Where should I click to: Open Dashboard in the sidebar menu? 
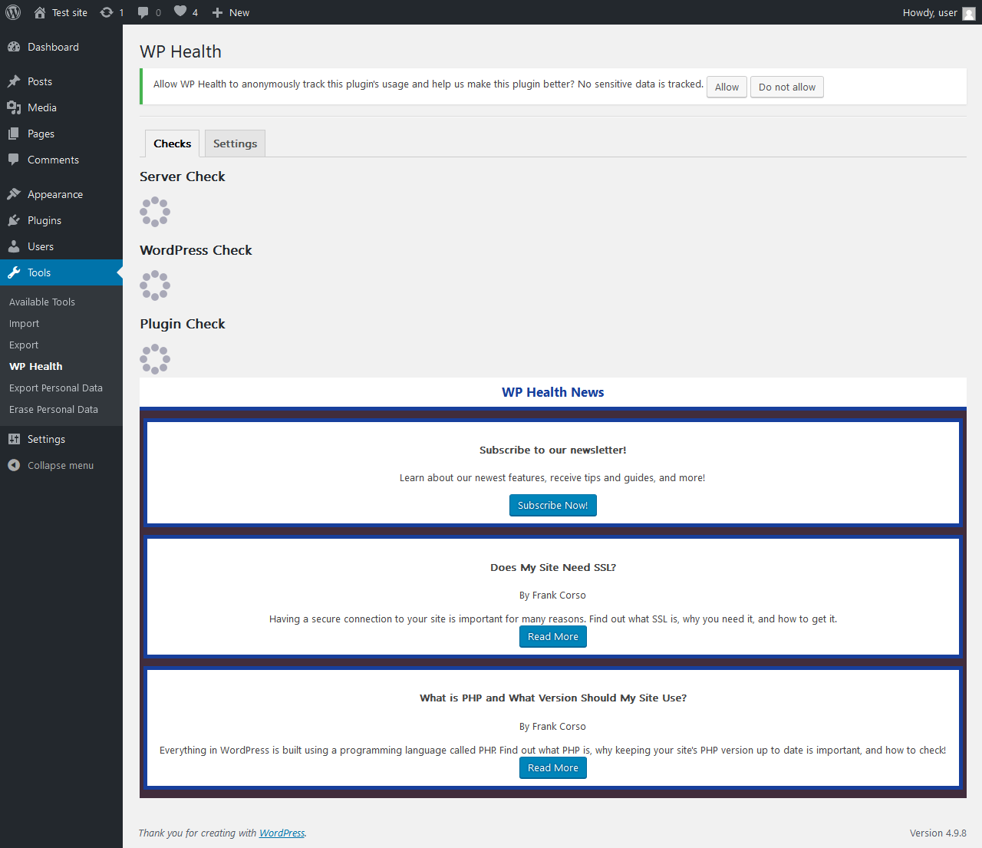tap(61, 47)
